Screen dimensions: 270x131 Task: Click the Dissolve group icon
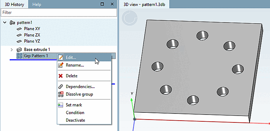[60, 94]
